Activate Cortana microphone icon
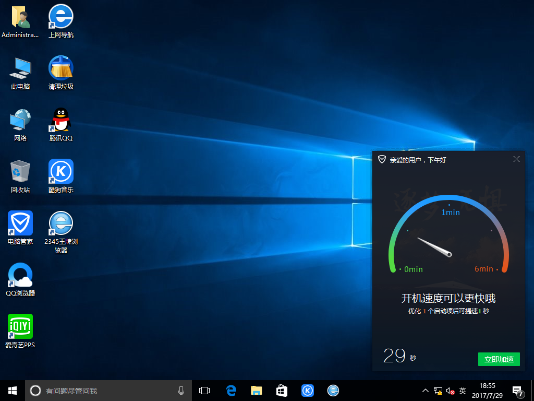The image size is (534, 401). pos(181,391)
